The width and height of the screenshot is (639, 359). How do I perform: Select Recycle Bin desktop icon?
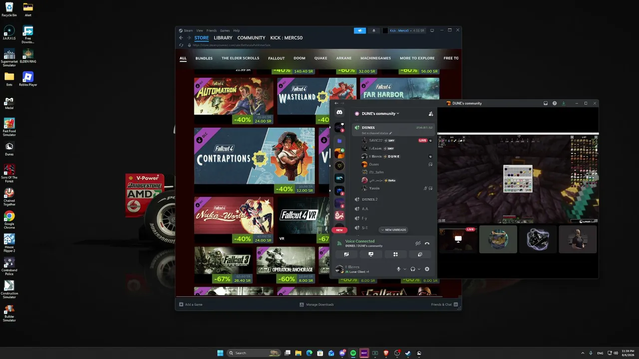click(9, 9)
